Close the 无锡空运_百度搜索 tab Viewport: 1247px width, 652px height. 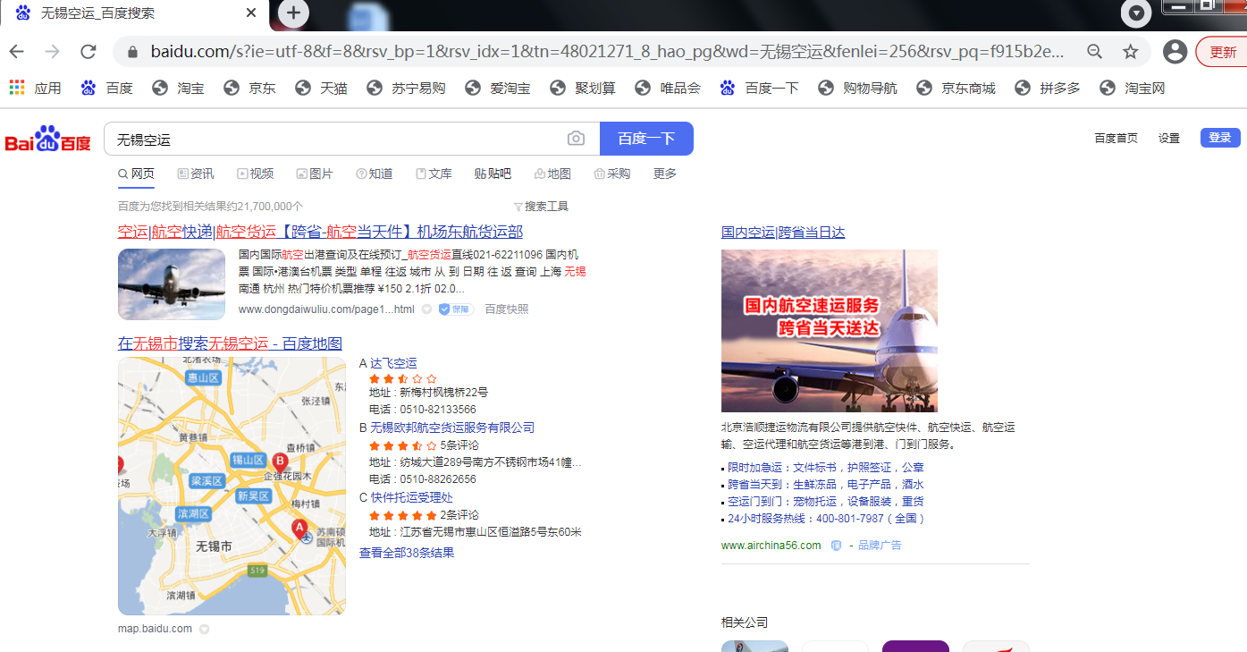[251, 13]
